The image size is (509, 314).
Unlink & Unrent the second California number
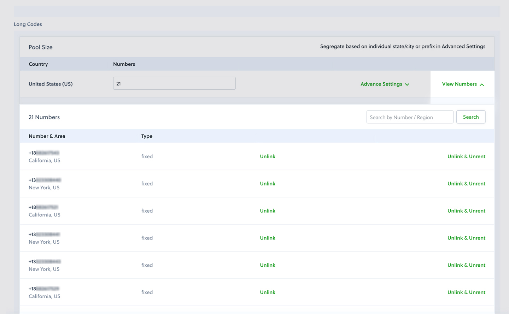point(466,211)
